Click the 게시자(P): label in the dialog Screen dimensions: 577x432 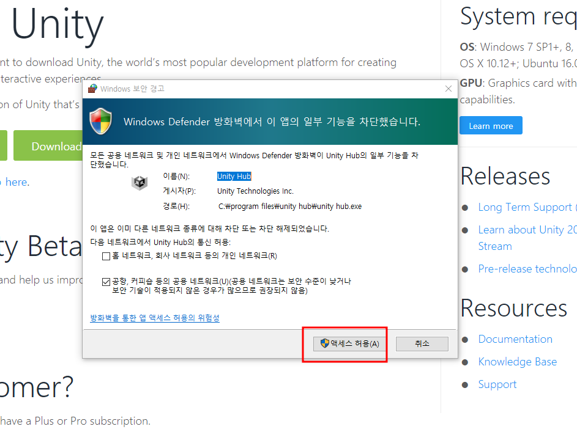[179, 191]
